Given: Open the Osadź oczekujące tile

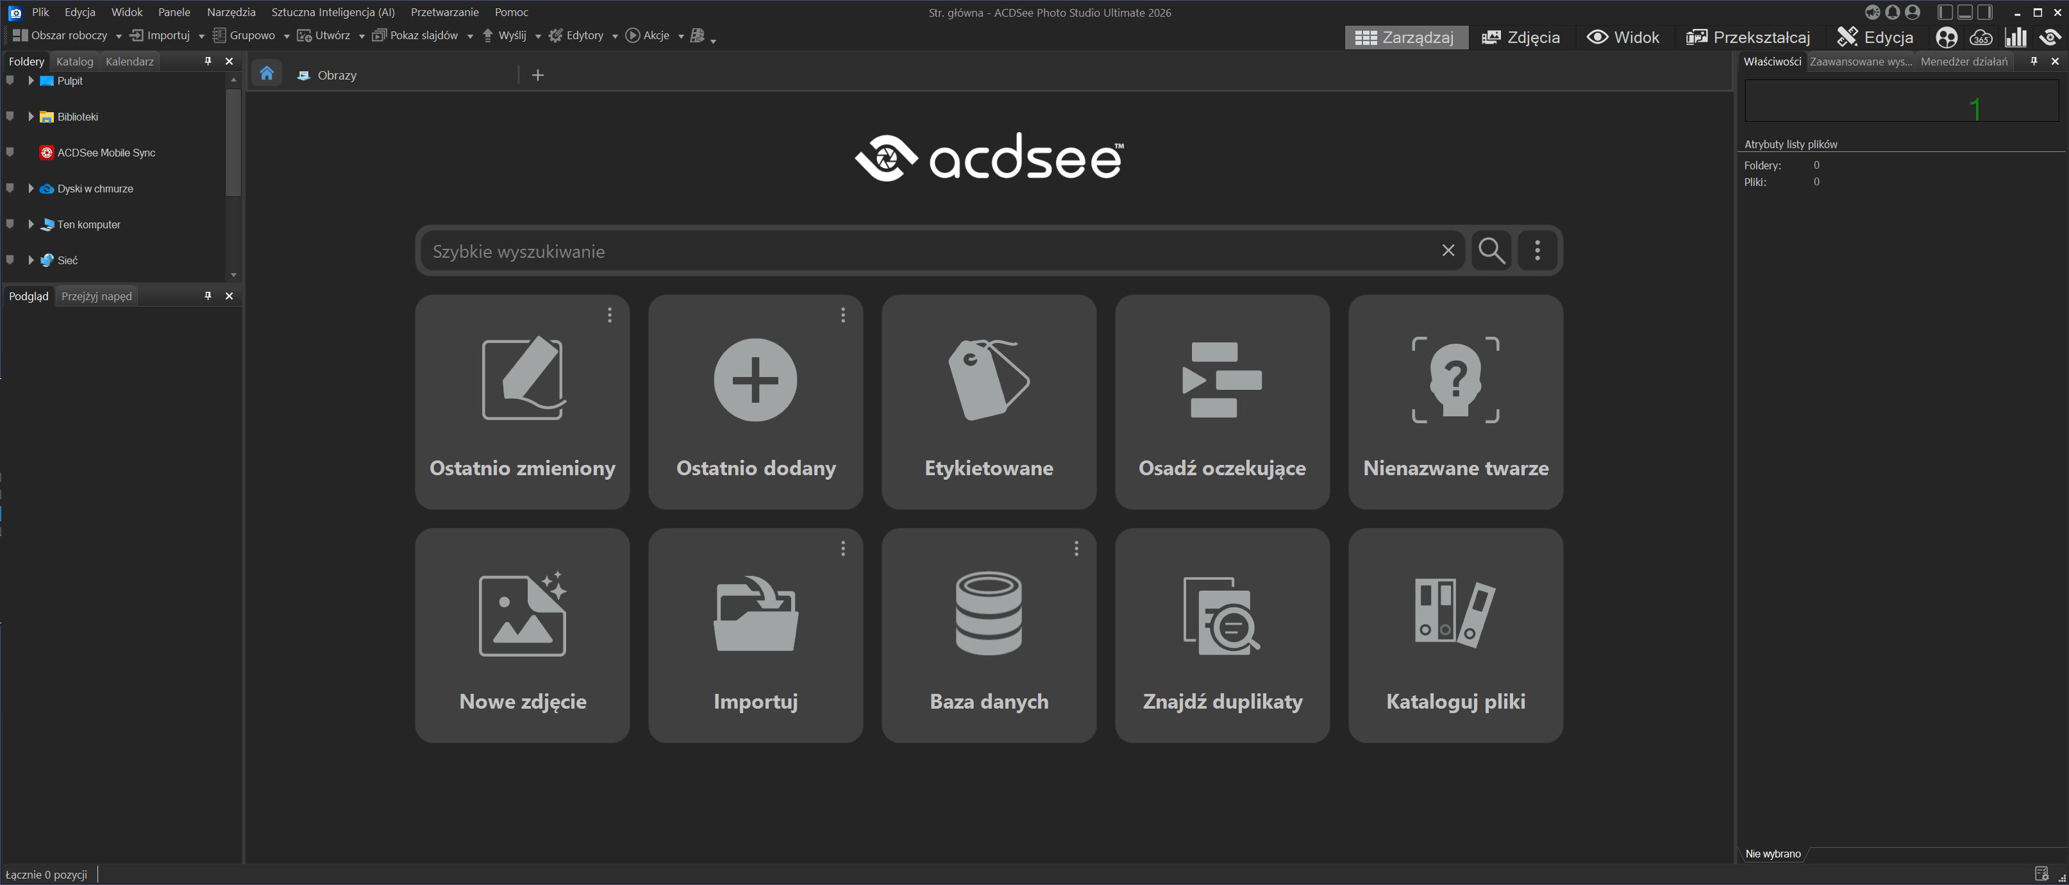Looking at the screenshot, I should tap(1221, 401).
